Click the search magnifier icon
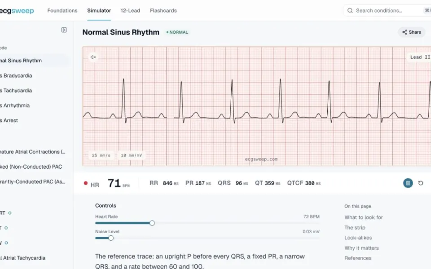The image size is (431, 269). click(350, 11)
